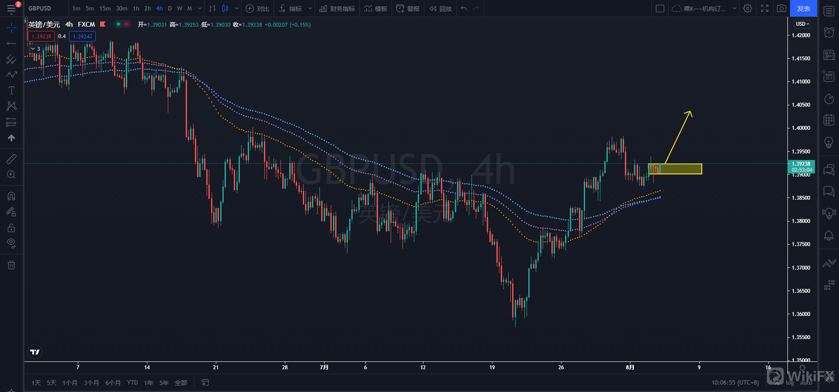Select candlestick chart style icon
Screen dimensions: 839x392
(x=225, y=8)
